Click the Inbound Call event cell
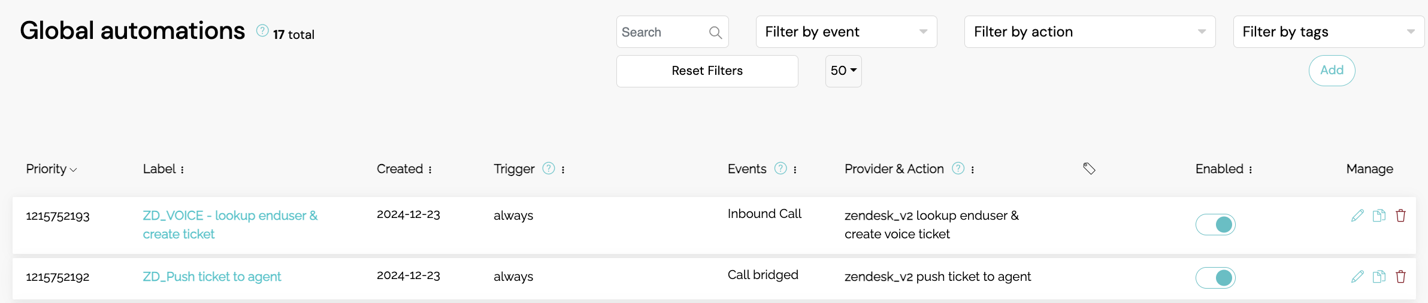This screenshot has width=1428, height=303. pyautogui.click(x=764, y=214)
